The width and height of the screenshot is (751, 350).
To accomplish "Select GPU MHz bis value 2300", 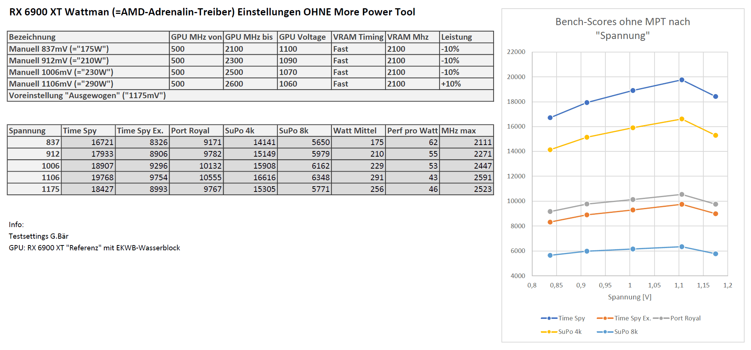I will [x=250, y=60].
